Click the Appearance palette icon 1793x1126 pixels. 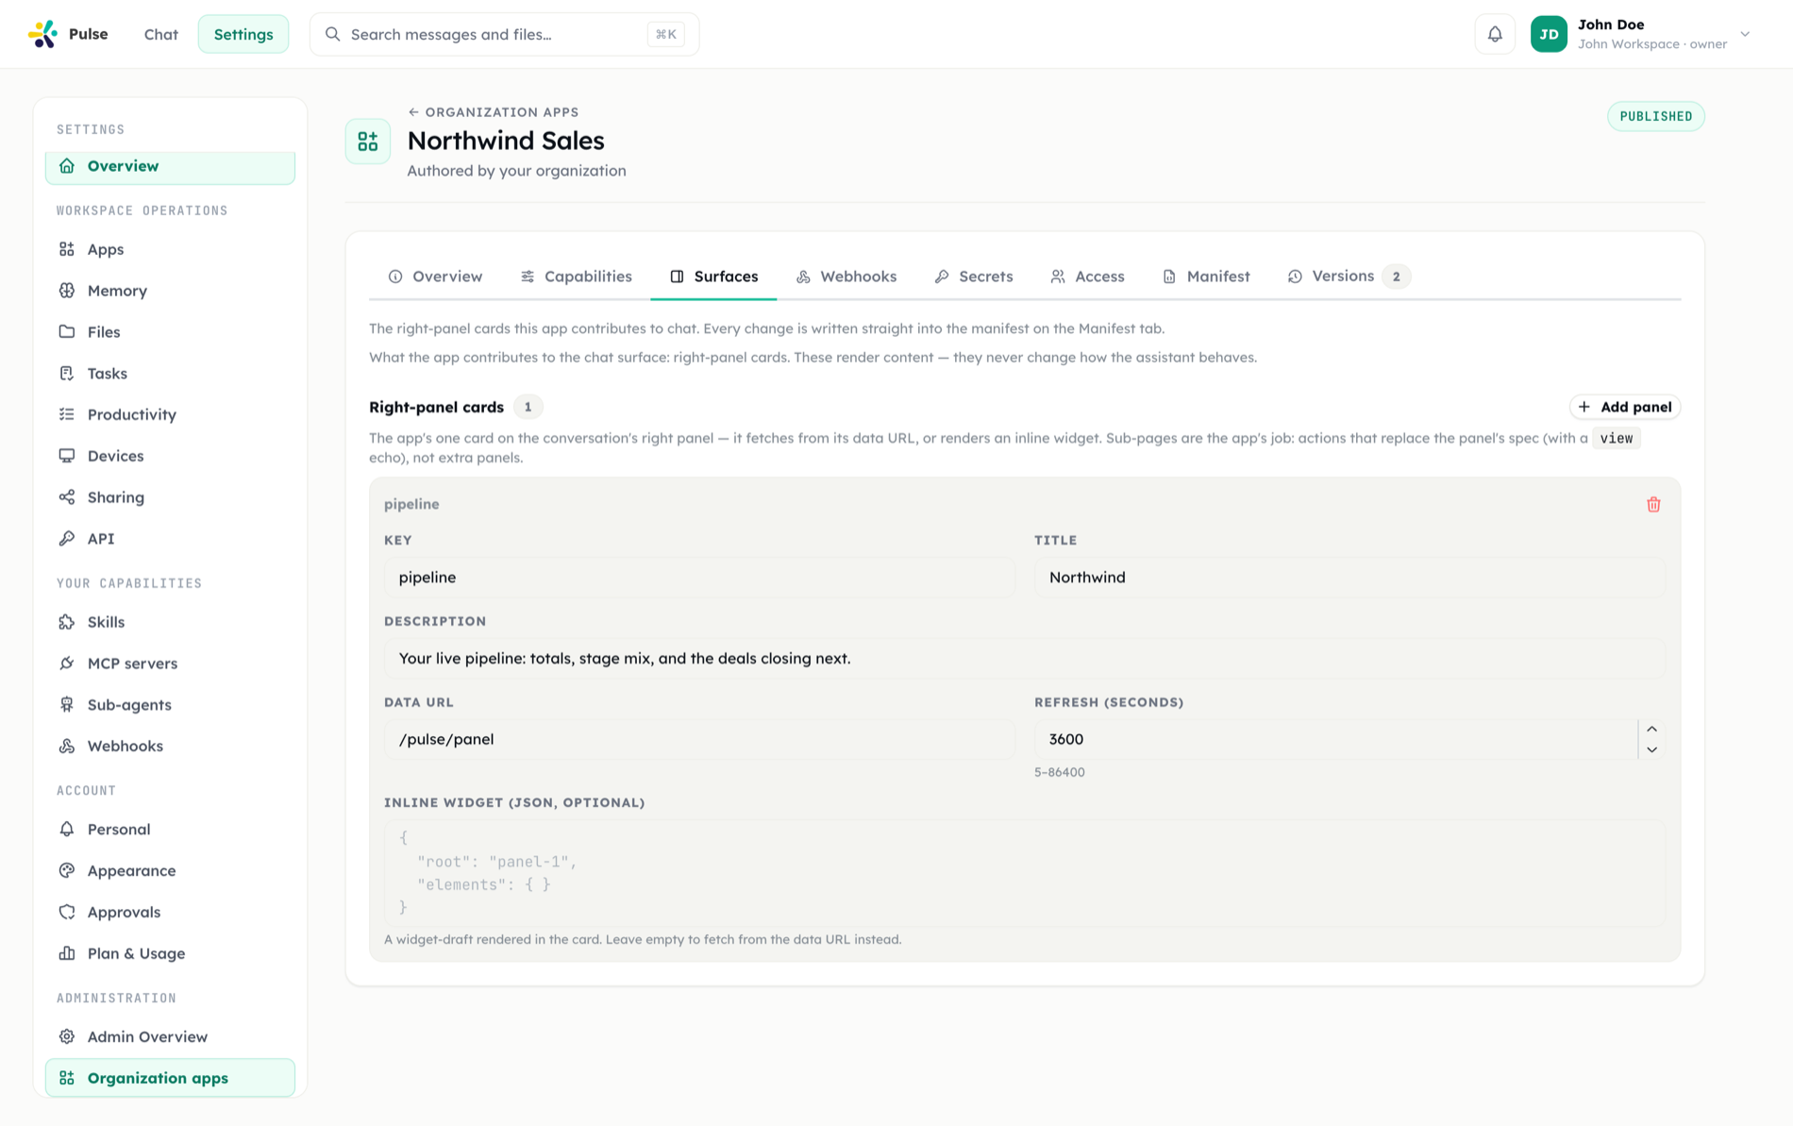click(67, 870)
